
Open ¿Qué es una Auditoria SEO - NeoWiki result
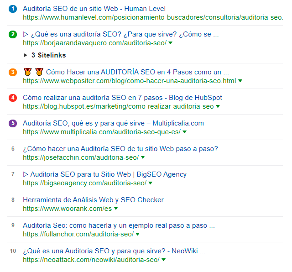click(114, 251)
